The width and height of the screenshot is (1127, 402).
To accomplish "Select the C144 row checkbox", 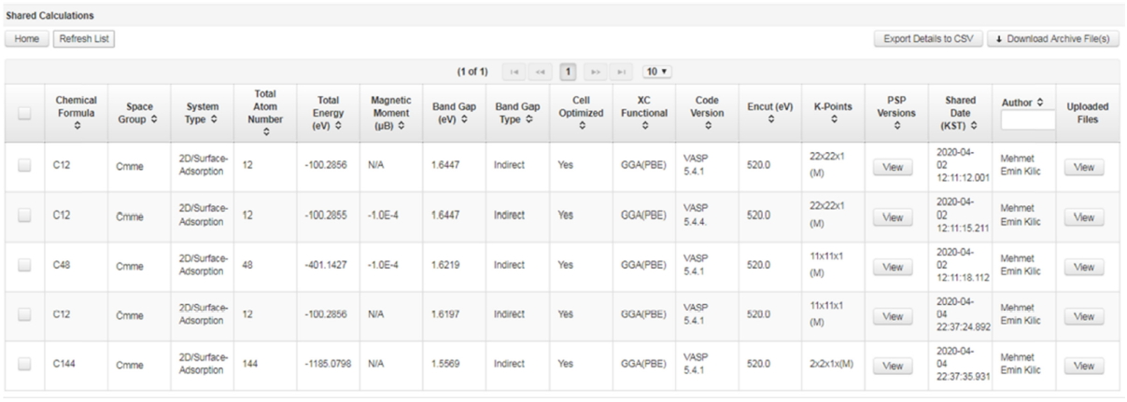I will [25, 365].
